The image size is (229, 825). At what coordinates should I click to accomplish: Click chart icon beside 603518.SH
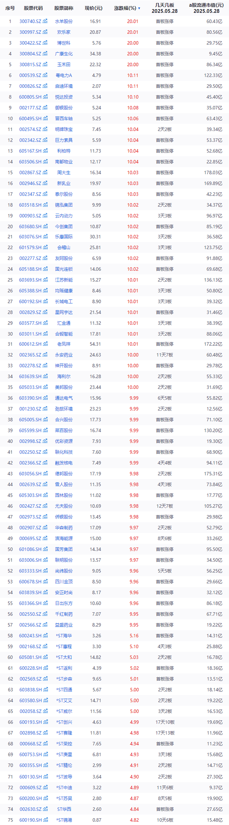click(x=45, y=205)
